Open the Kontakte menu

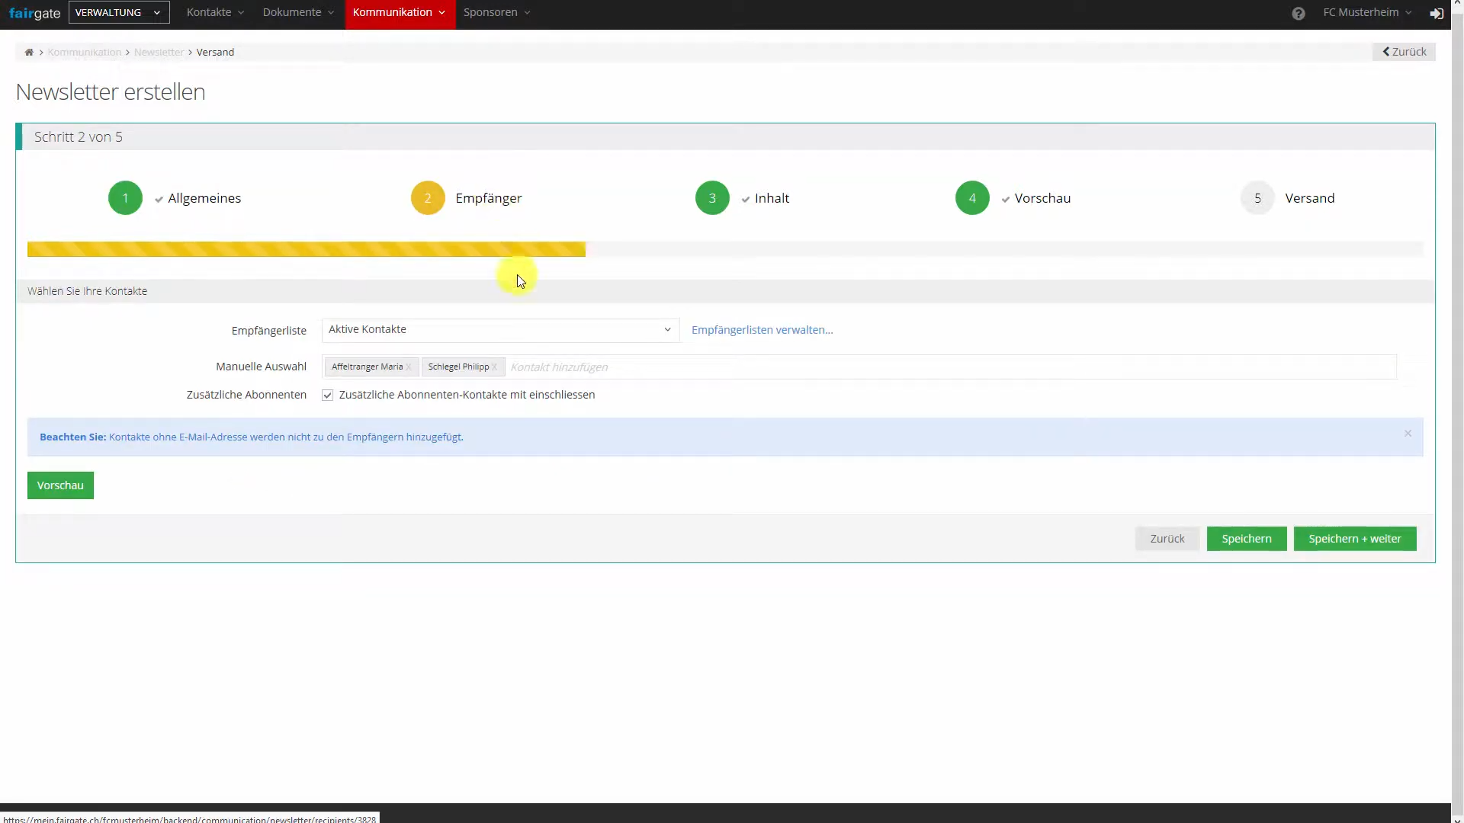pos(215,13)
